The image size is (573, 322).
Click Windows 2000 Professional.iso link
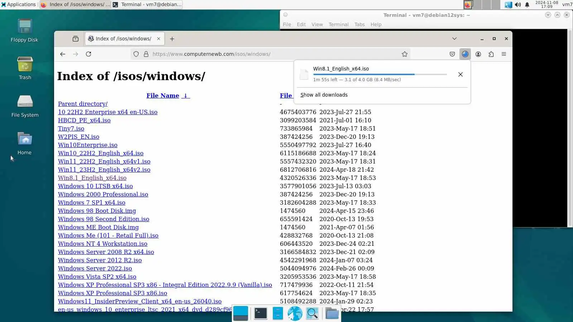(103, 194)
